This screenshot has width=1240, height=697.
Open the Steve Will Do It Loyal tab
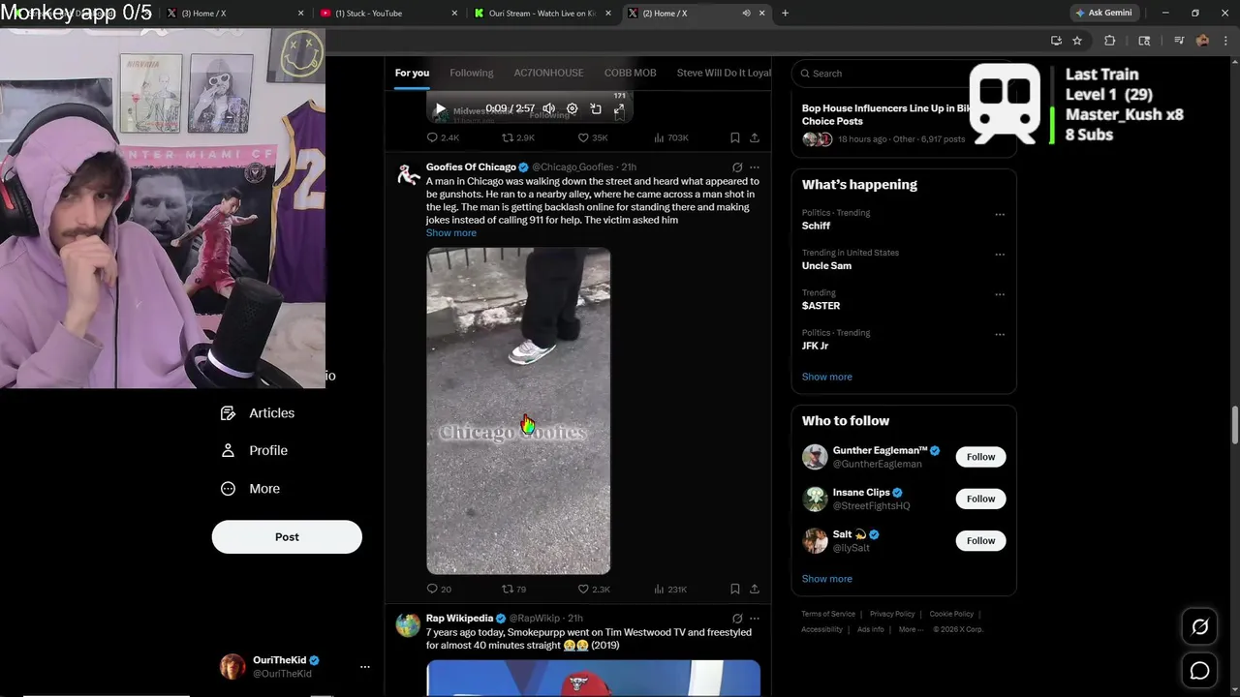[x=724, y=73]
